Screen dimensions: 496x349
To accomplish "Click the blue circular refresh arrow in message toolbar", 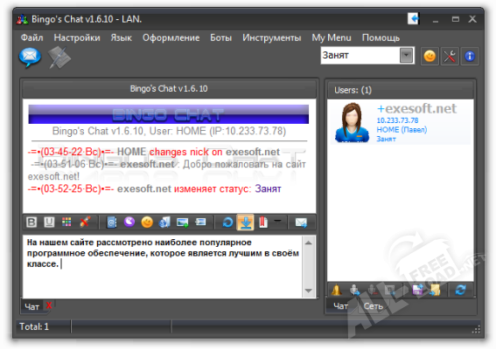I will click(227, 222).
